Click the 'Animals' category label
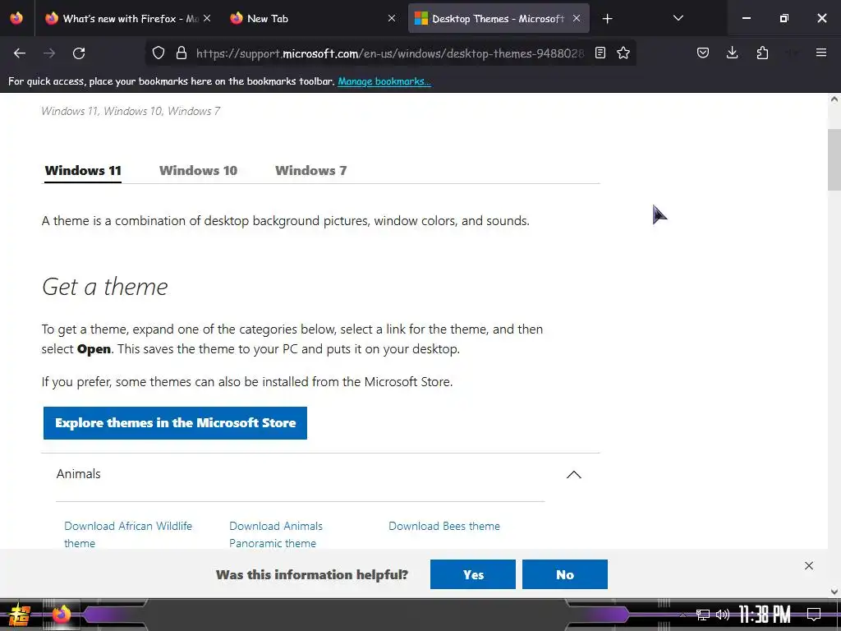This screenshot has width=841, height=631. (78, 474)
